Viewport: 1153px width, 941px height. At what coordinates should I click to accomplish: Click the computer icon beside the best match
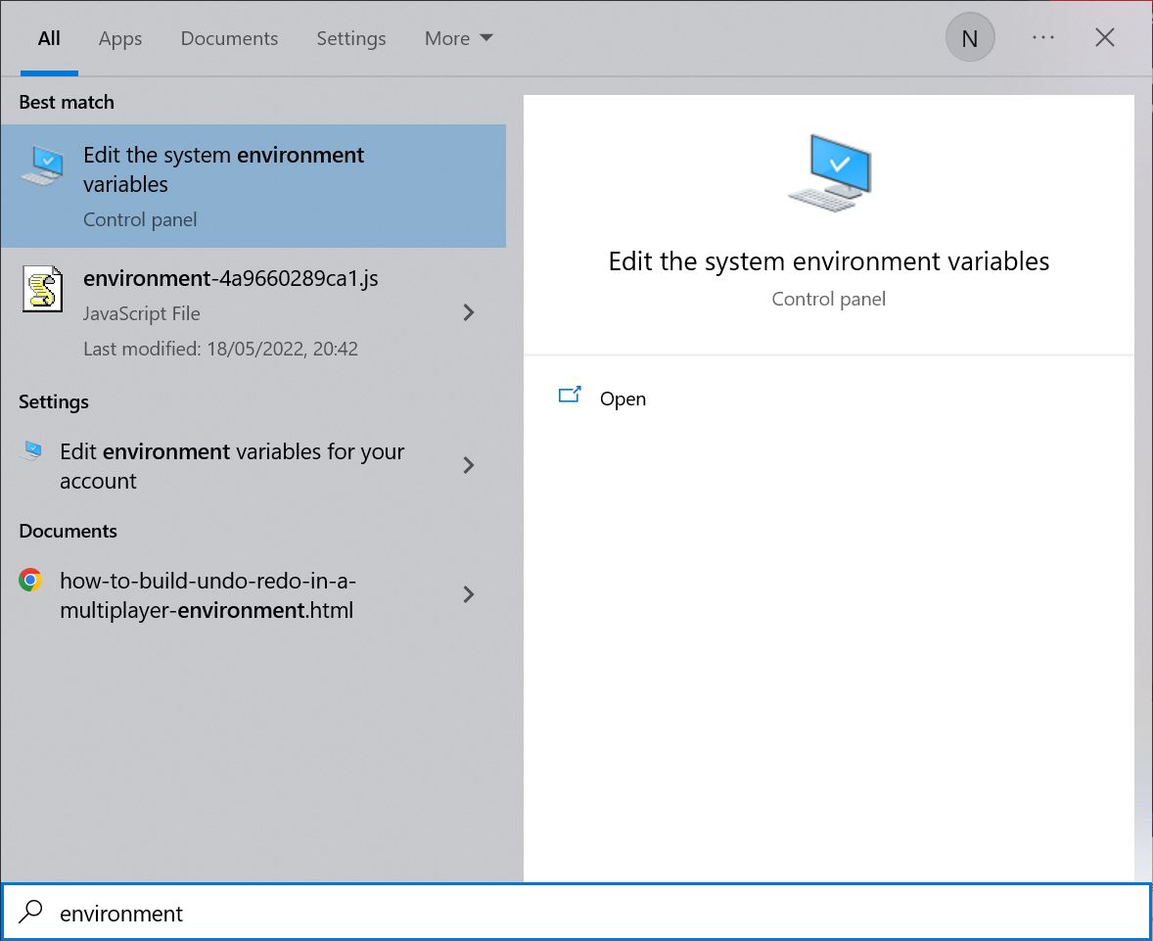click(x=41, y=165)
